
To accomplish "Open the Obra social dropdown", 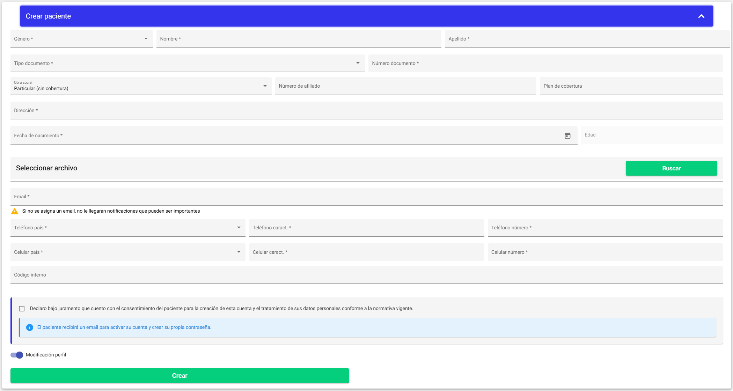I will pos(141,86).
